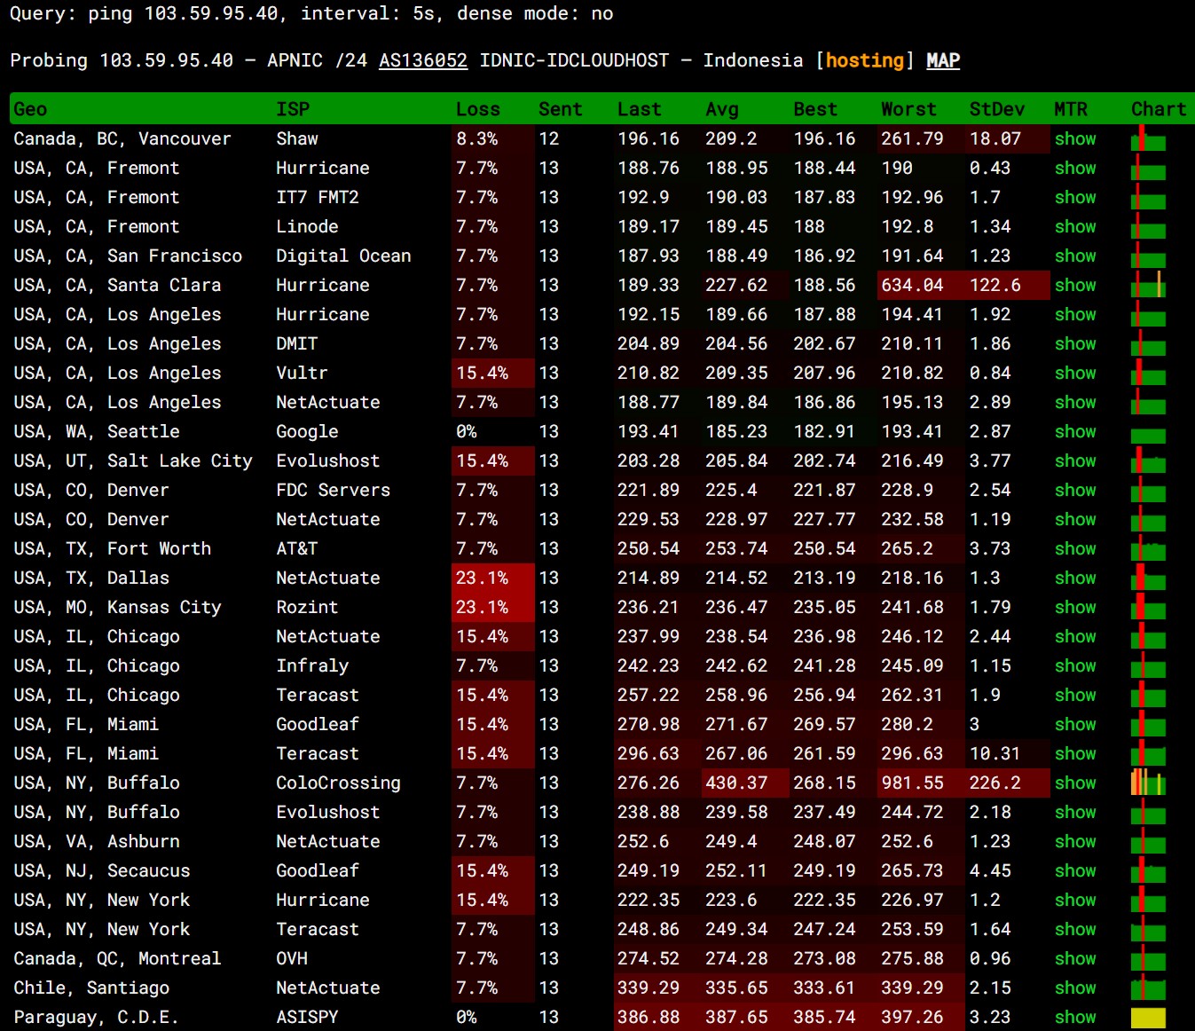Show MTR for Fort Worth AT&T row
The image size is (1195, 1031).
tap(1075, 548)
